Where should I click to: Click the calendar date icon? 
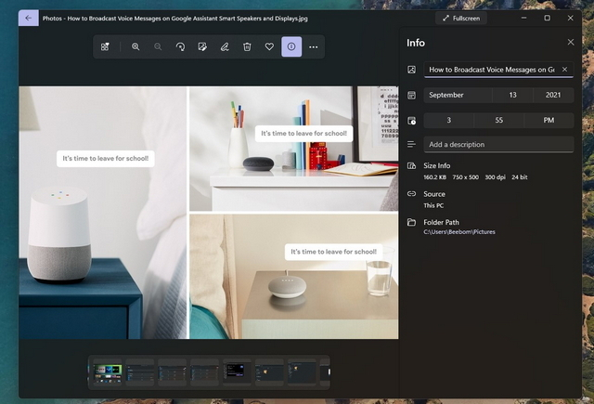(411, 95)
